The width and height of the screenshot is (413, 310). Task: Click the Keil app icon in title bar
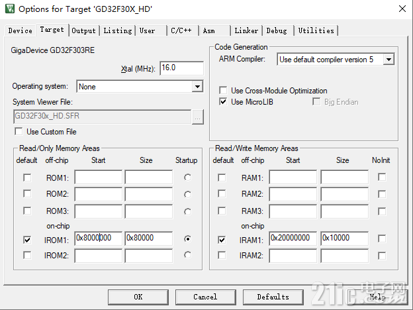click(x=10, y=9)
